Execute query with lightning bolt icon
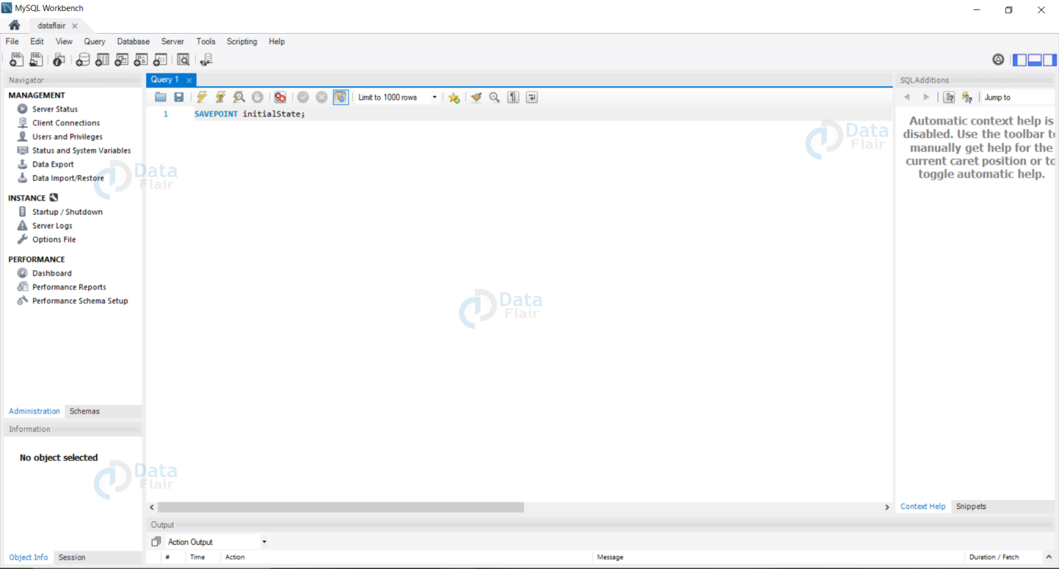 pos(201,97)
